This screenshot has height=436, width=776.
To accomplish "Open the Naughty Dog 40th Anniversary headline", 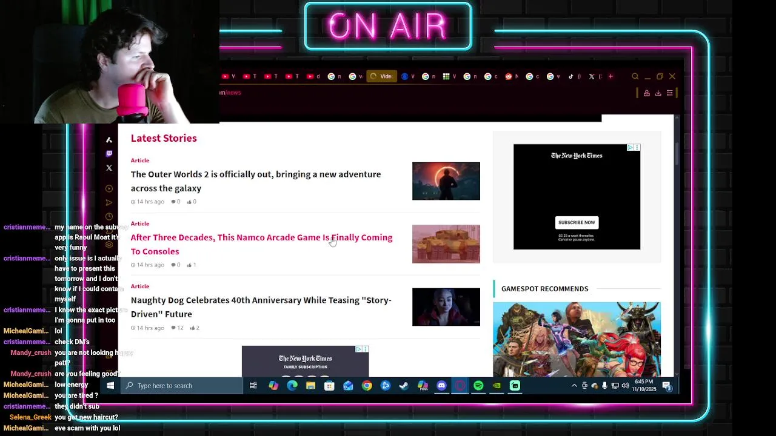I will pyautogui.click(x=261, y=307).
